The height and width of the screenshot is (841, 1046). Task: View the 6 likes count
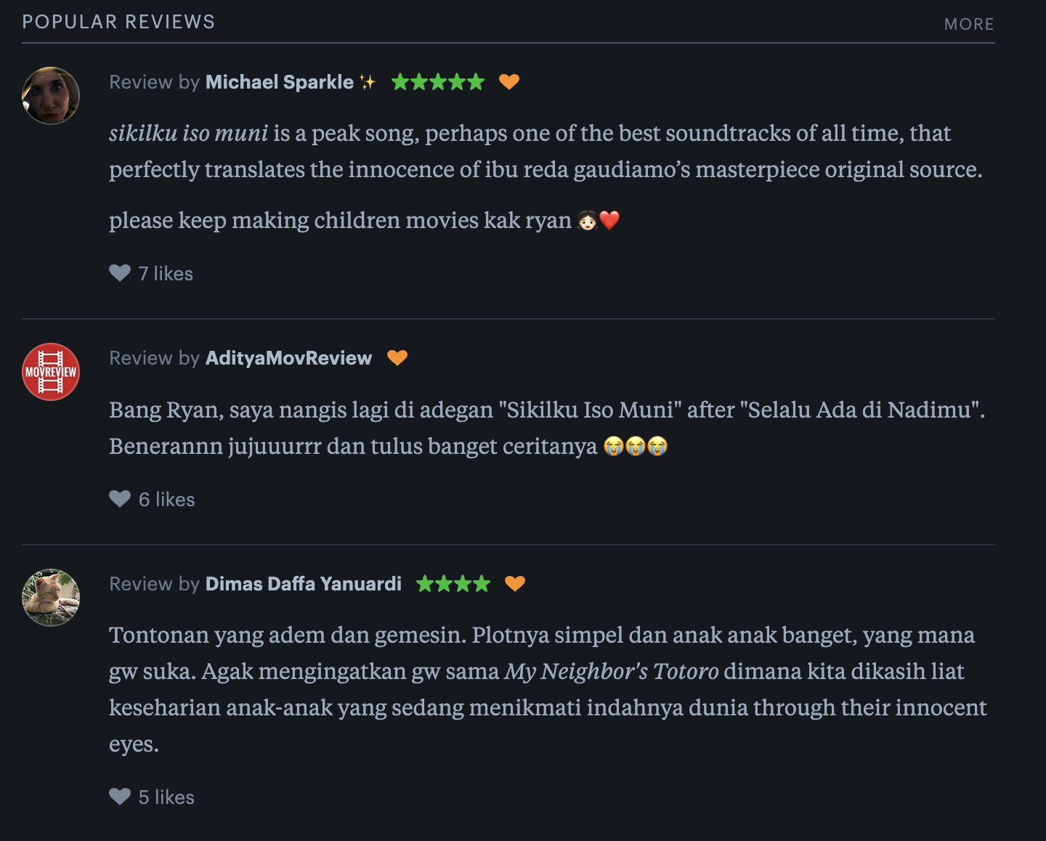167,500
